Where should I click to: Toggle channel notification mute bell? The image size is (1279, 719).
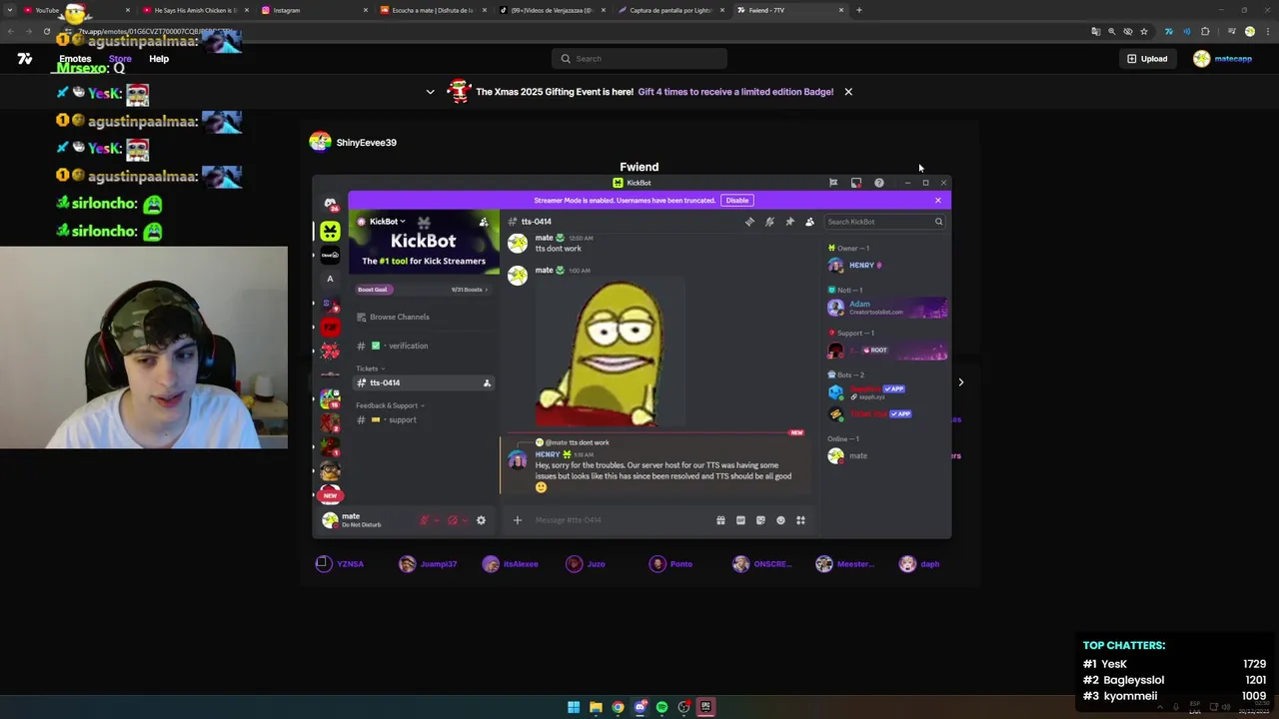point(769,222)
